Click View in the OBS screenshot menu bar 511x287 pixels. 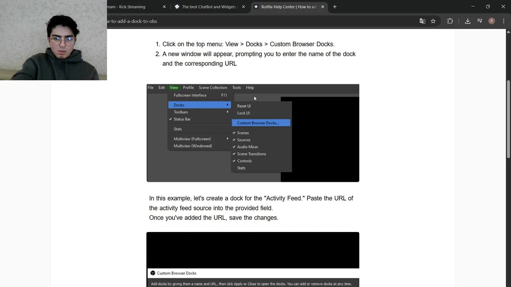point(174,88)
